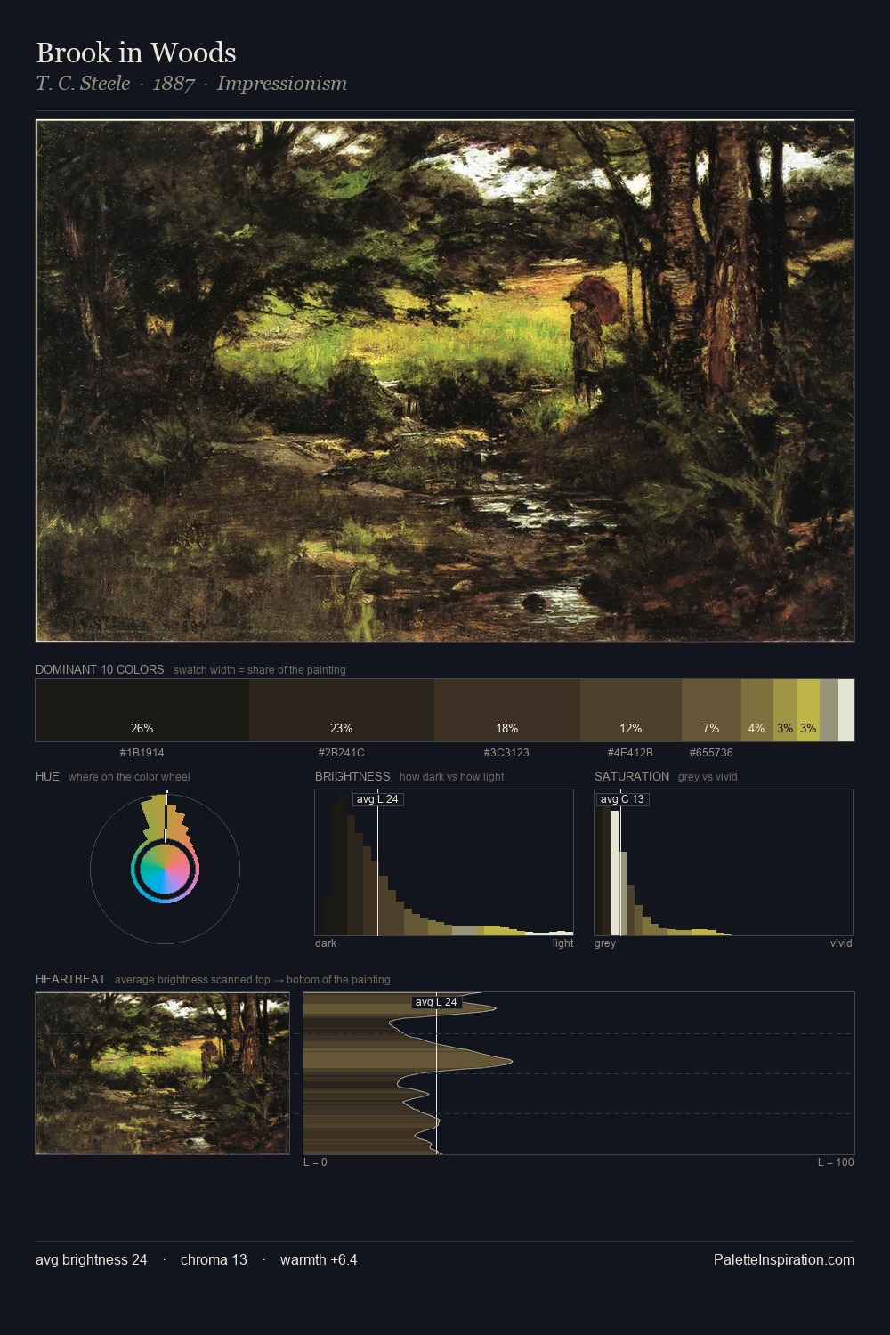Click the DOMINANT 10 COLORS heading
Viewport: 890px width, 1335px height.
click(x=100, y=669)
